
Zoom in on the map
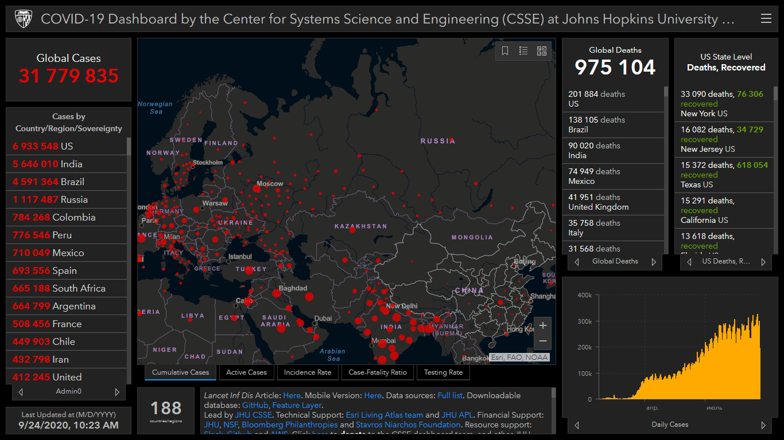(x=542, y=325)
